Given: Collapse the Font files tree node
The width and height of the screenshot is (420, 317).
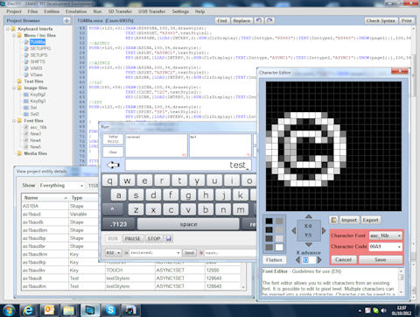Looking at the screenshot, I should (x=14, y=121).
